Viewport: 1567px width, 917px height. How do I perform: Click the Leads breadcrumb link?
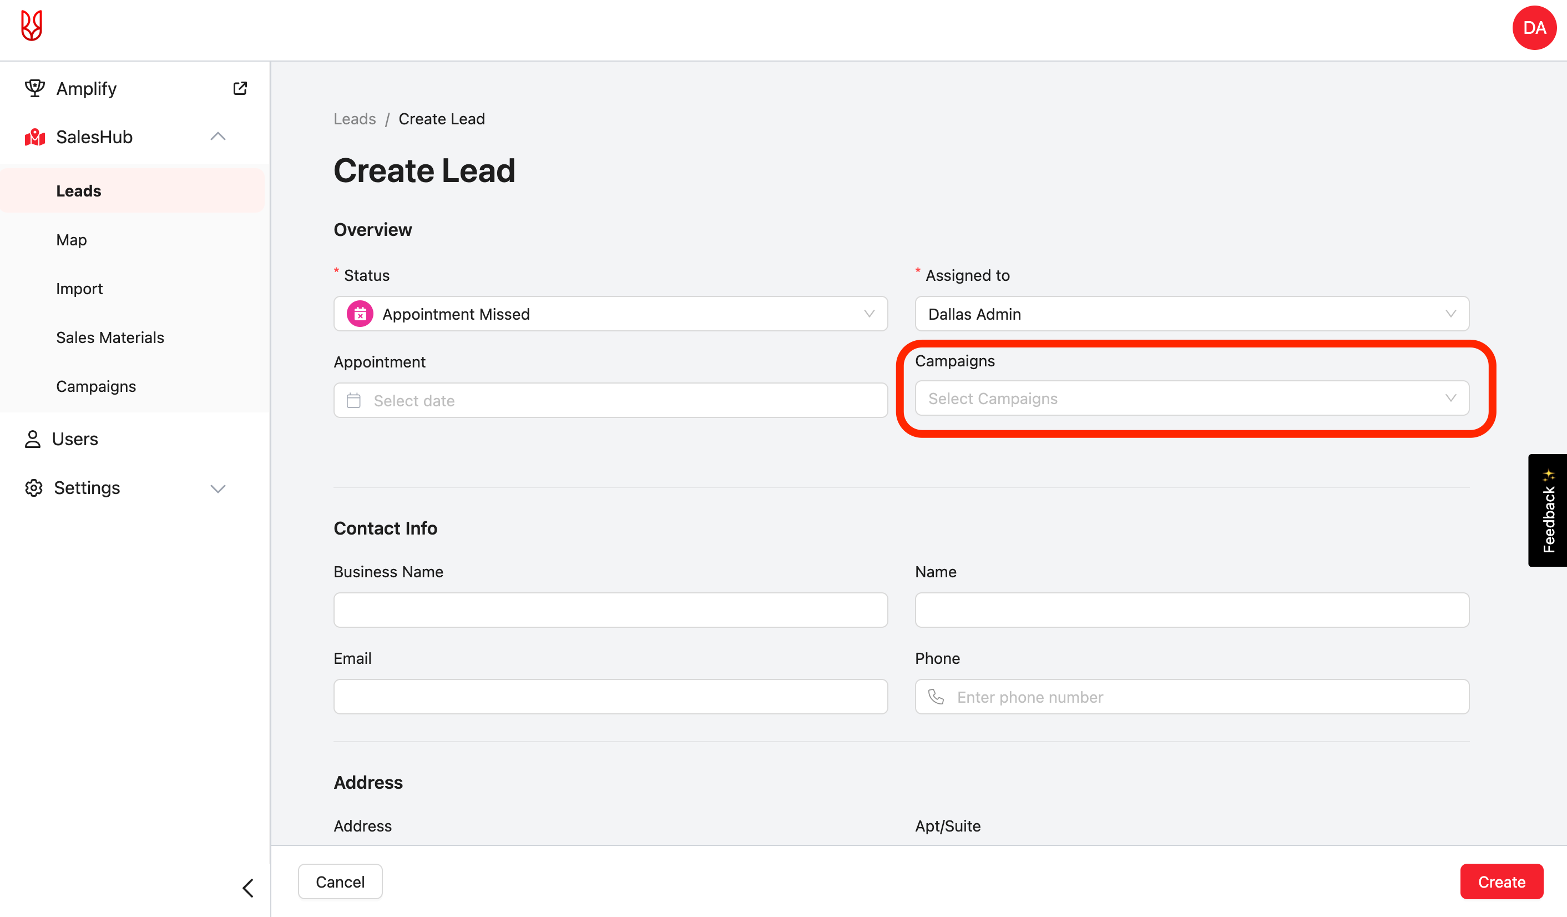tap(355, 119)
